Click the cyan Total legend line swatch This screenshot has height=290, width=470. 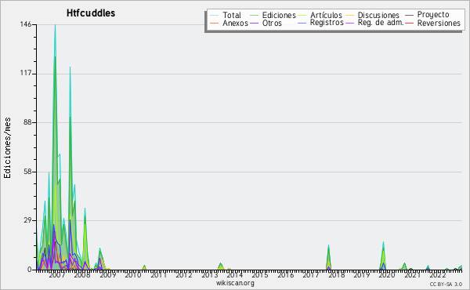point(214,16)
